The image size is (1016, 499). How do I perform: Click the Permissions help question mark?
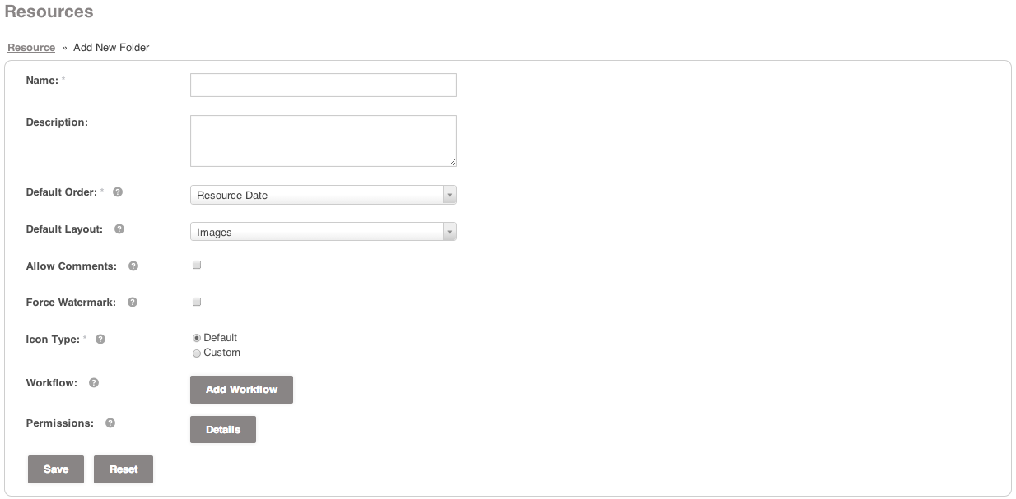coord(110,423)
